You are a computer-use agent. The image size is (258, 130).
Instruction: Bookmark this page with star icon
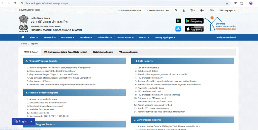pos(227,3)
